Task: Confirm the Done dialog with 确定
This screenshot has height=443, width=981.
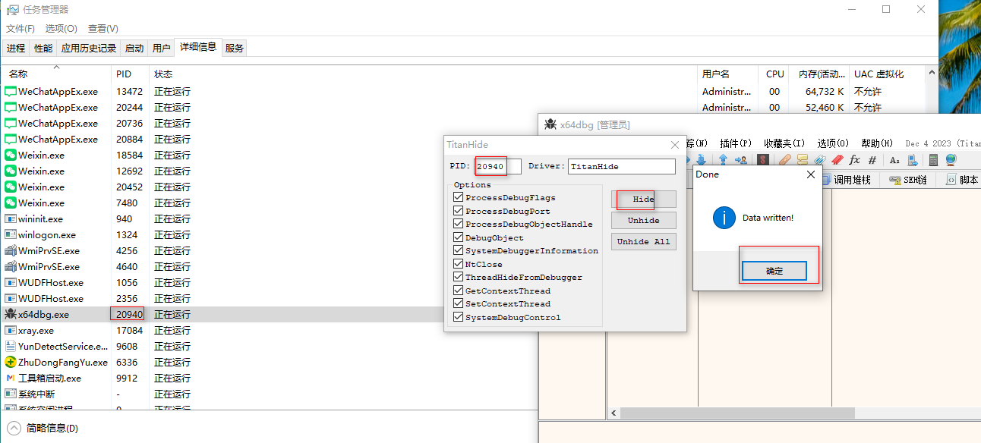Action: tap(774, 271)
